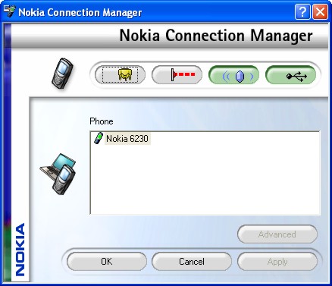332x286 pixels.
Task: Toggle the Bluetooth connection type button
Action: pyautogui.click(x=233, y=75)
